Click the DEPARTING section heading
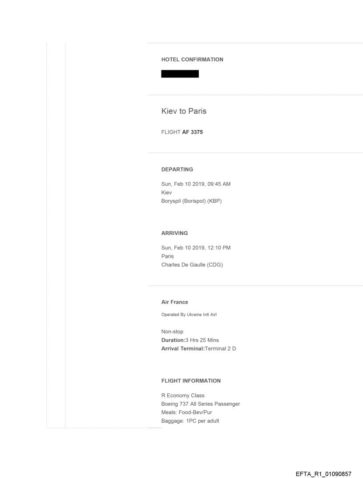The height and width of the screenshot is (478, 363). pos(177,170)
